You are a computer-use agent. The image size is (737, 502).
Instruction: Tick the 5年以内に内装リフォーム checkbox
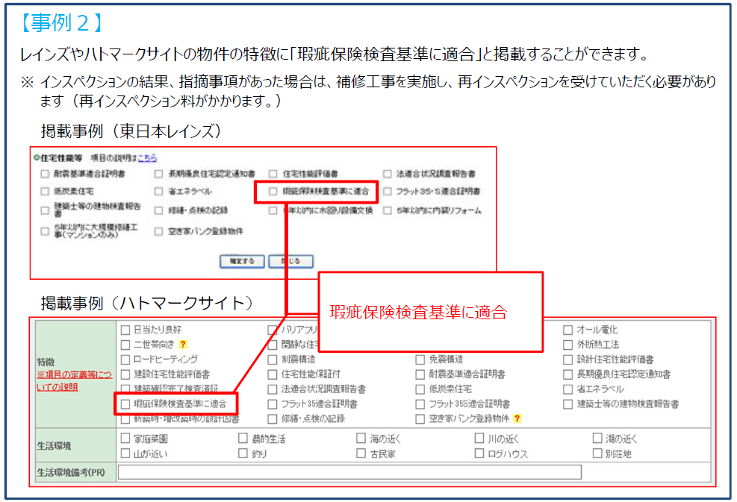(388, 211)
